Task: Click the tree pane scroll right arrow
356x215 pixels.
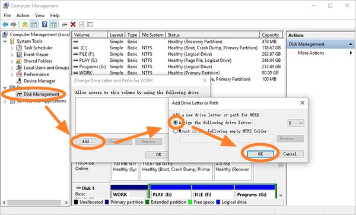Action: (66, 203)
